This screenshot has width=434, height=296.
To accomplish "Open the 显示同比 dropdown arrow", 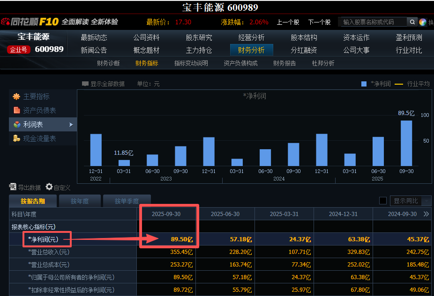I will [426, 201].
